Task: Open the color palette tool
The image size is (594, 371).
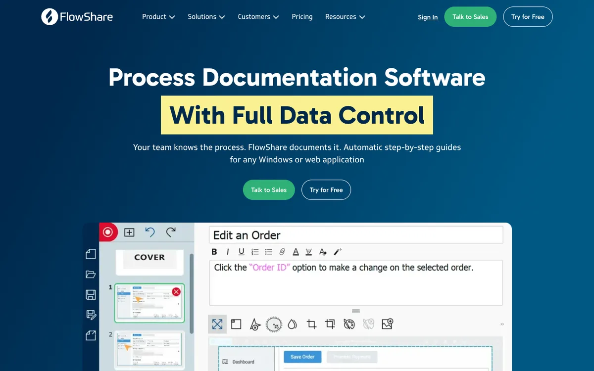Action: pyautogui.click(x=349, y=324)
